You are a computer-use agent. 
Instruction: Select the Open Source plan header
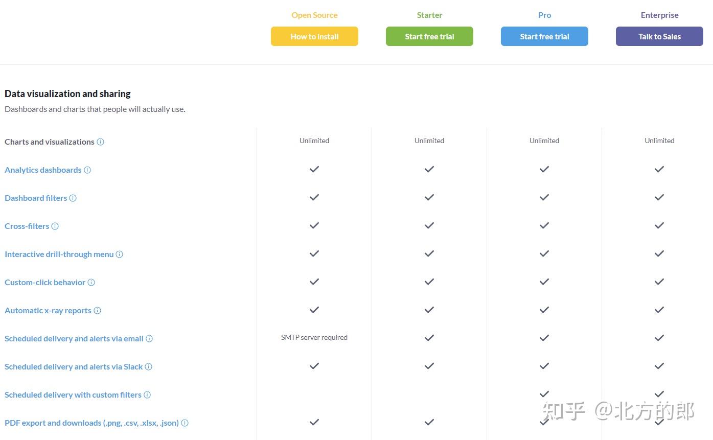(x=314, y=15)
